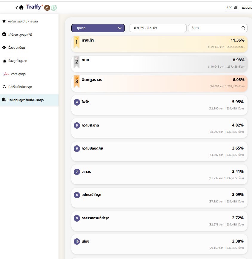This screenshot has height=259, width=252.
Task: Click the star icon for พอใจการแก้ปัญหาสูงสุด
Action: pyautogui.click(x=4, y=21)
